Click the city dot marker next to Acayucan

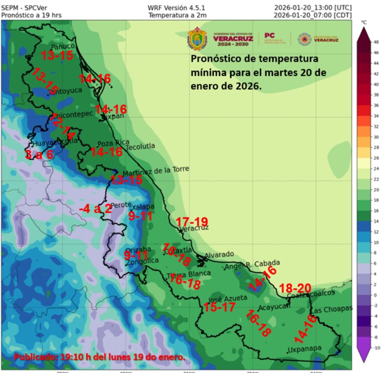click(259, 310)
